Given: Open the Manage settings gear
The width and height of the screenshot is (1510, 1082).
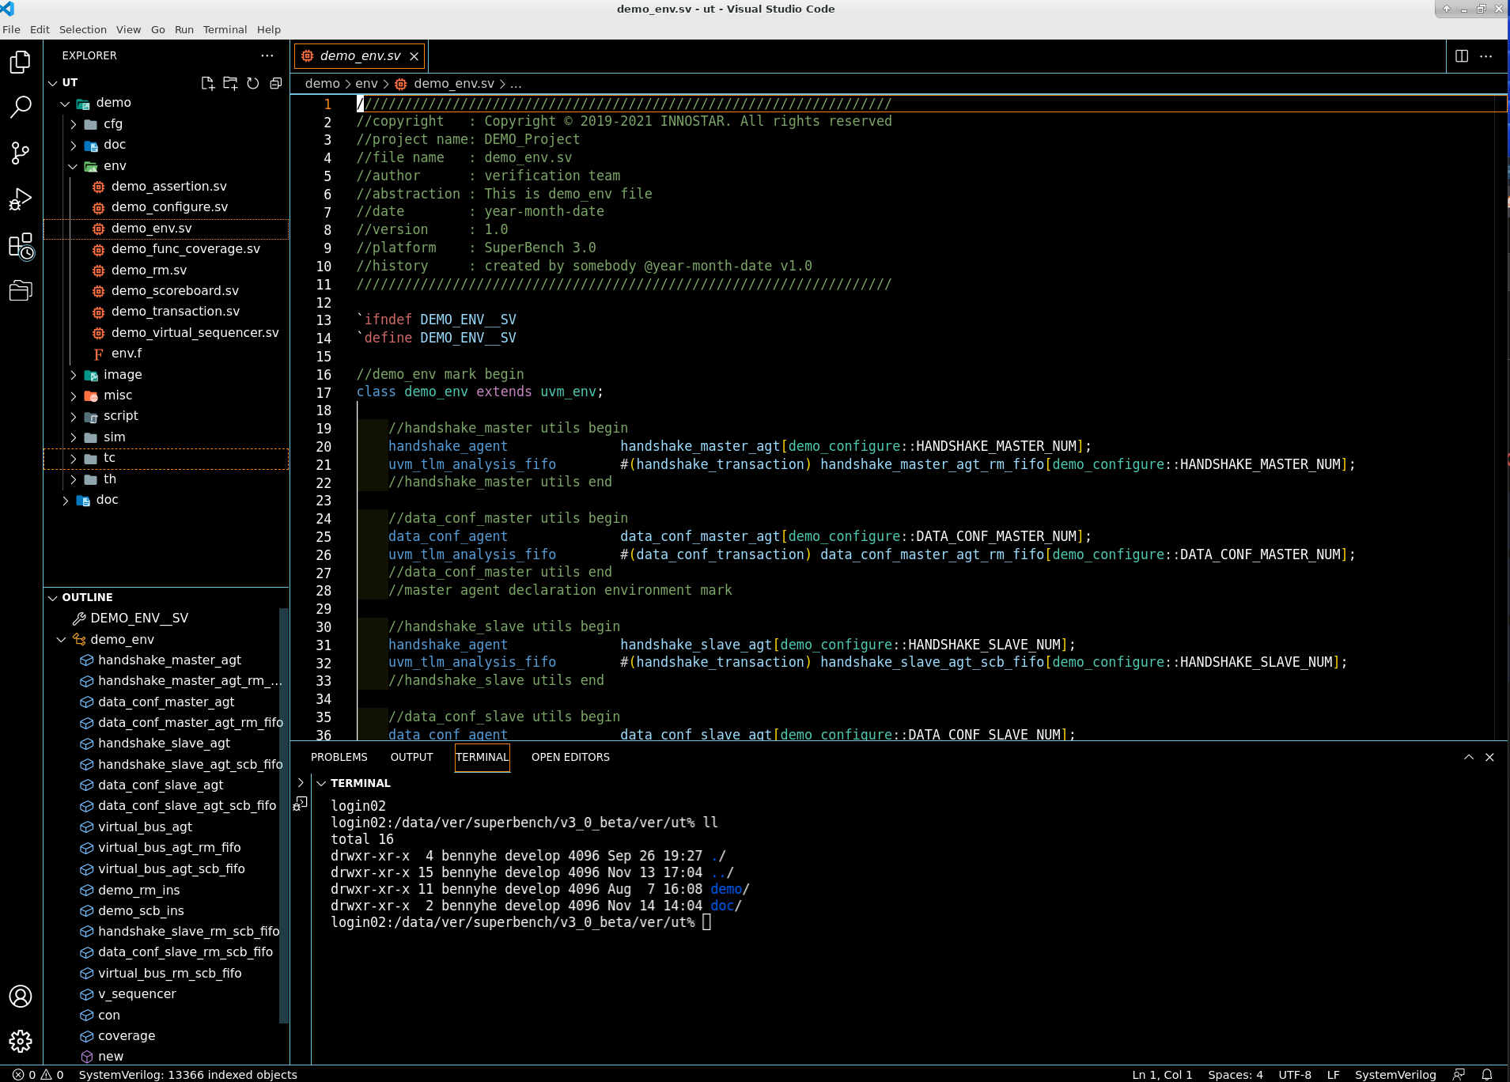Looking at the screenshot, I should tap(20, 1042).
